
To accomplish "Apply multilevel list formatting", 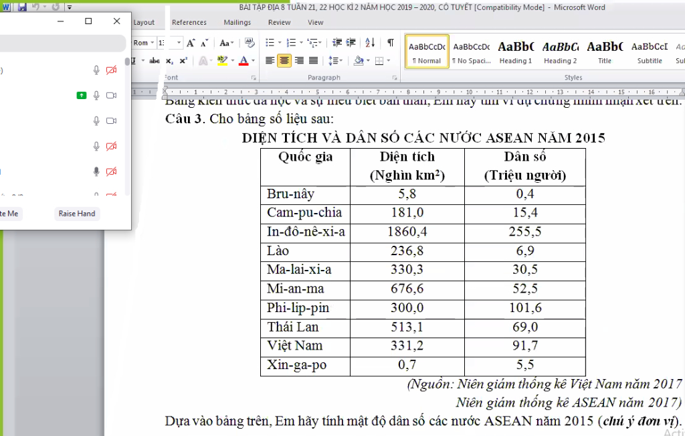I will pyautogui.click(x=312, y=43).
